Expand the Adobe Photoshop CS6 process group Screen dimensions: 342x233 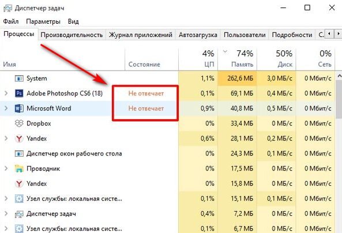tap(6, 93)
